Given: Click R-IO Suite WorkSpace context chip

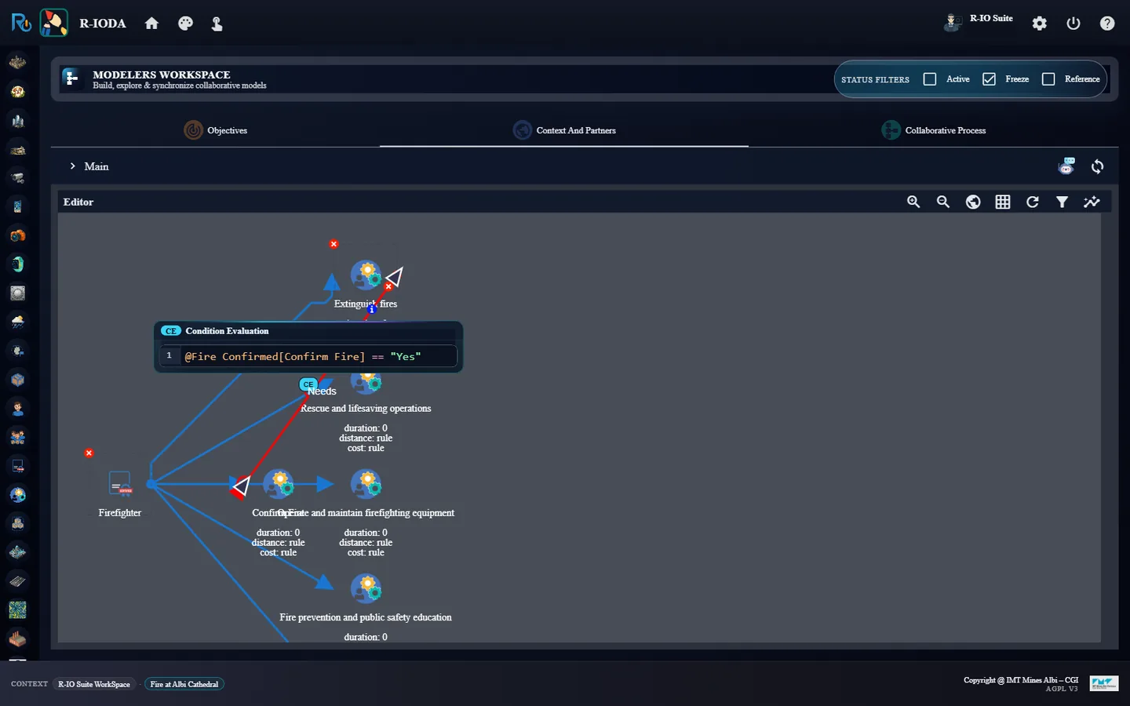Looking at the screenshot, I should 94,684.
